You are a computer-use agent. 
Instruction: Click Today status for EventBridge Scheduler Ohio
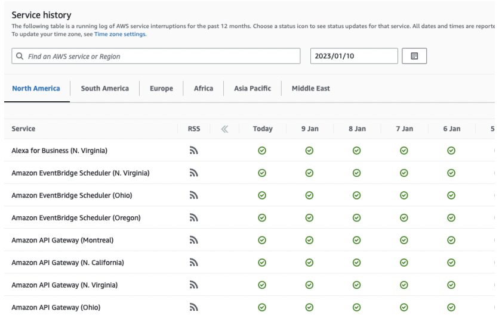coord(262,195)
